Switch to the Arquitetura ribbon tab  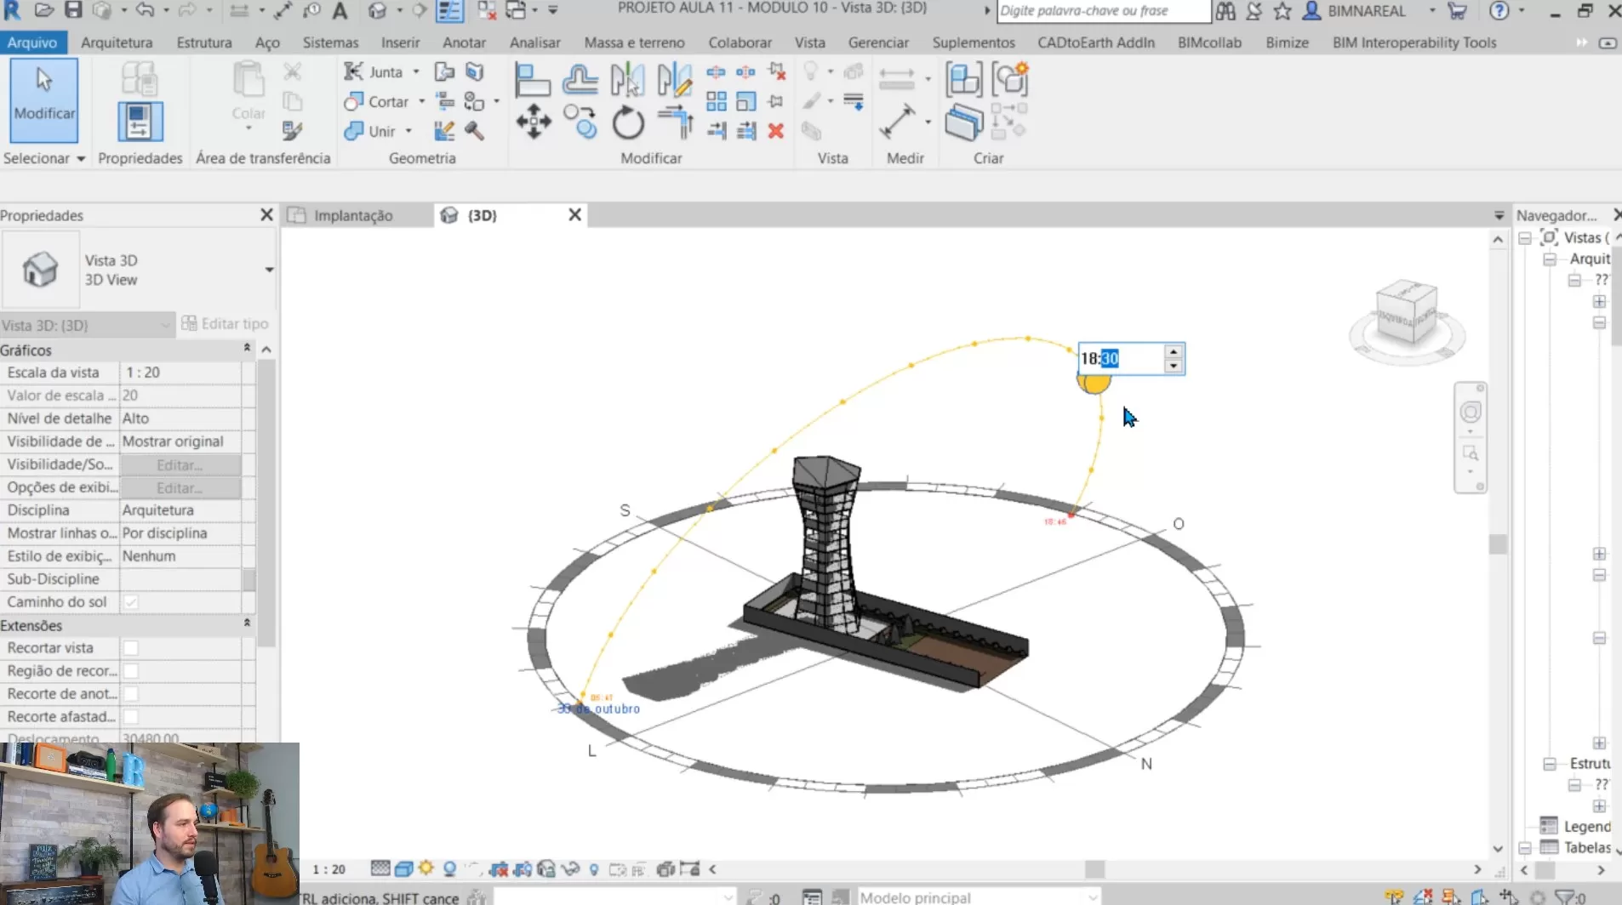click(x=117, y=42)
